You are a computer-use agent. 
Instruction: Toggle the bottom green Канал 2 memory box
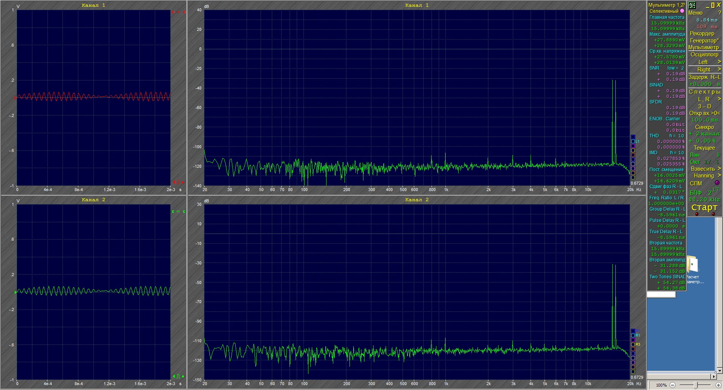(x=633, y=372)
